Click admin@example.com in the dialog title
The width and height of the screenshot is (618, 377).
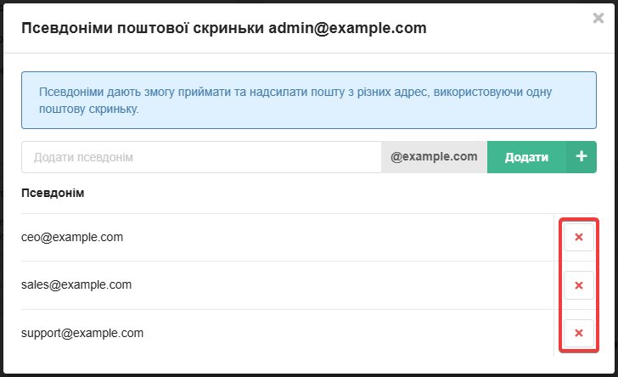coord(347,28)
